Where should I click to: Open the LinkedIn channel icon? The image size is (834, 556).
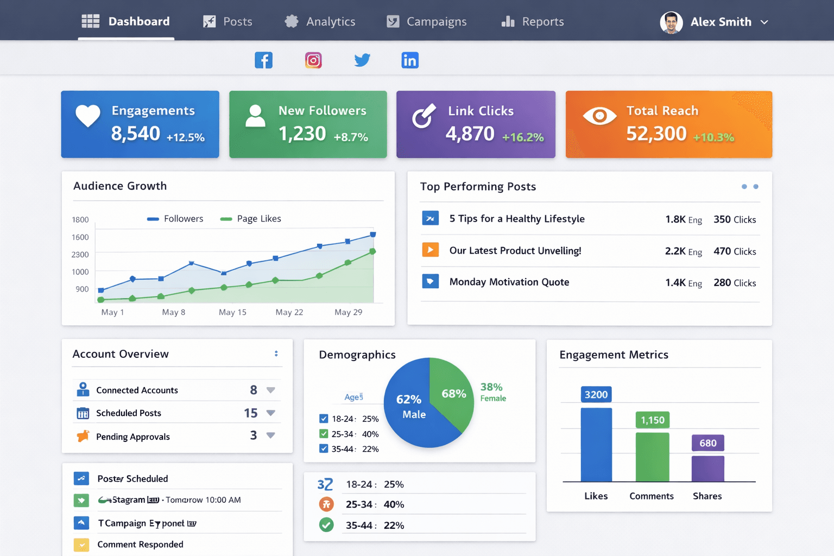410,60
